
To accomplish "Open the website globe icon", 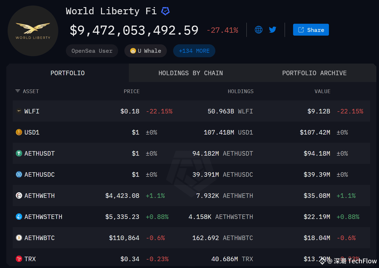I will tap(259, 30).
